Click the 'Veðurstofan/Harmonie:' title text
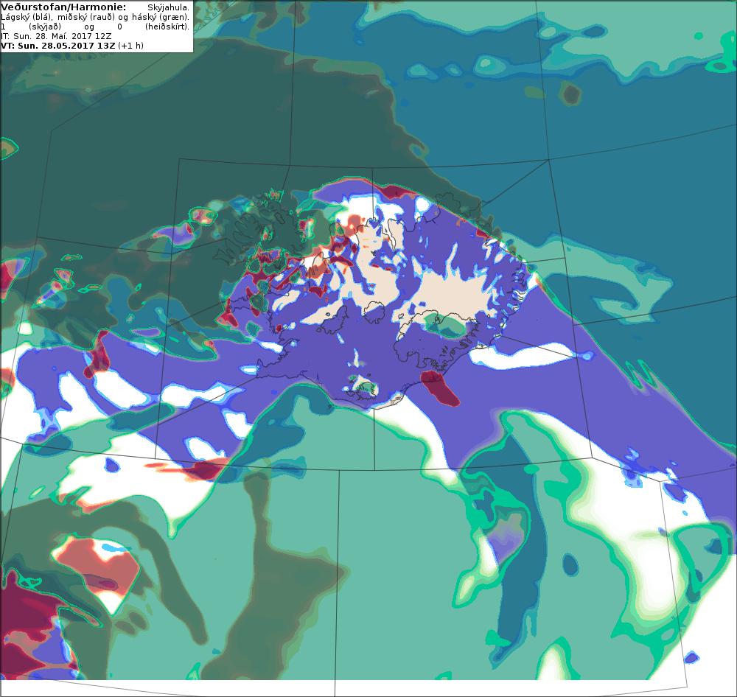Image resolution: width=737 pixels, height=697 pixels. pos(63,7)
